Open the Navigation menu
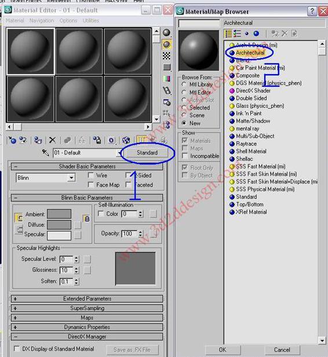 coord(42,21)
